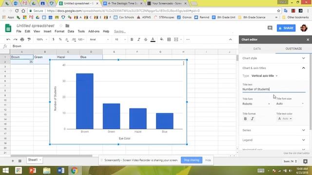Open the Format menu
312x175 pixels.
click(x=59, y=31)
